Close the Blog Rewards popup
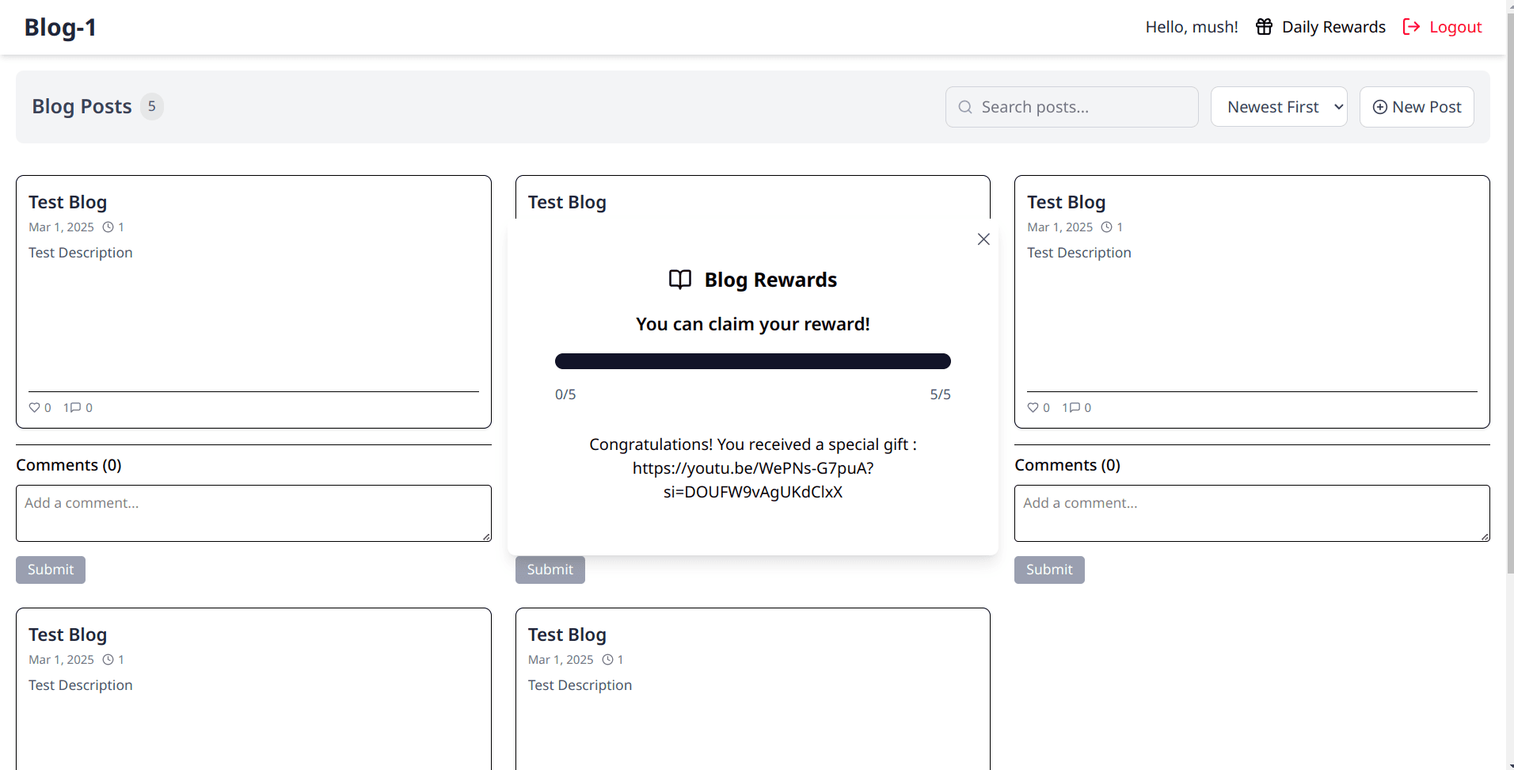Image resolution: width=1514 pixels, height=770 pixels. coord(983,239)
